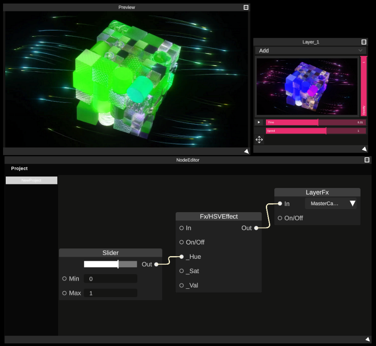Click the Out port on Fx/HSVEffect node

tap(256, 228)
